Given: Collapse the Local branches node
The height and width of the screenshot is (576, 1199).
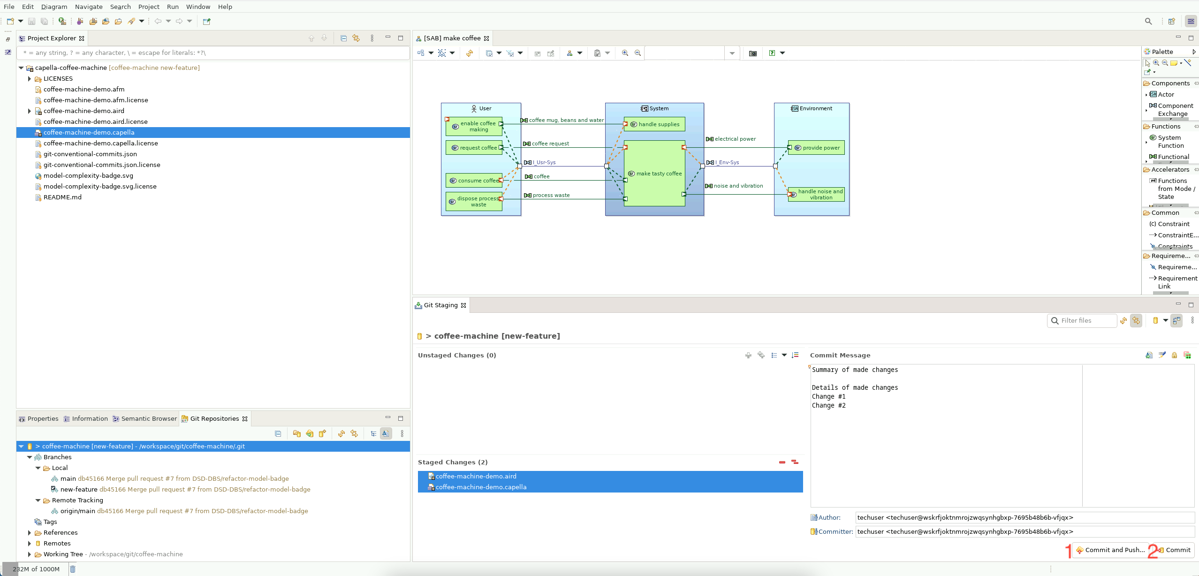Looking at the screenshot, I should click(x=37, y=468).
